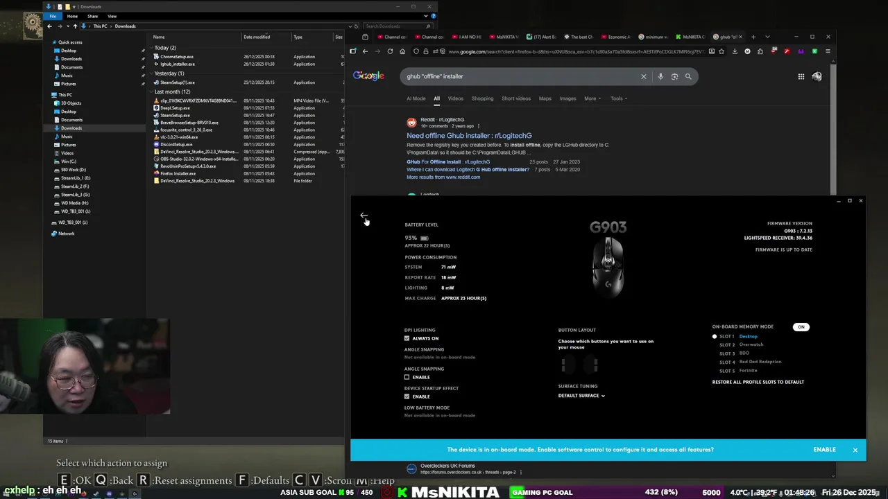Open the Firefox downloads arrow icon
The height and width of the screenshot is (499, 888).
click(x=735, y=51)
